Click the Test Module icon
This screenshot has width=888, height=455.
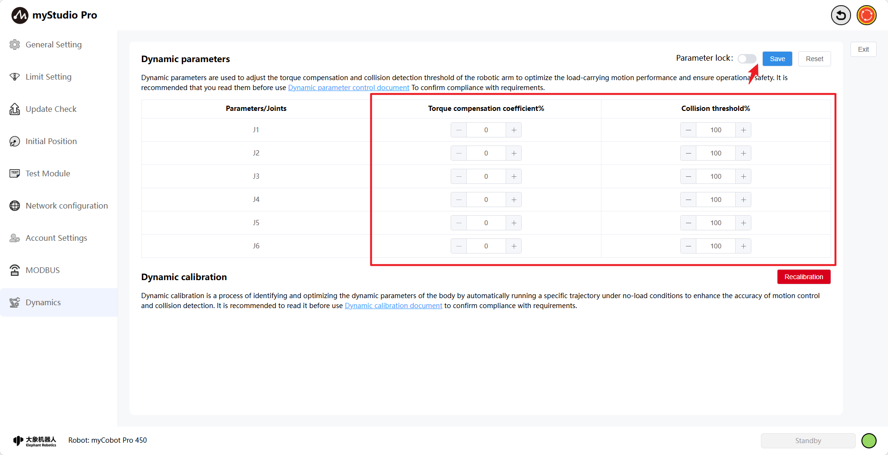point(15,173)
